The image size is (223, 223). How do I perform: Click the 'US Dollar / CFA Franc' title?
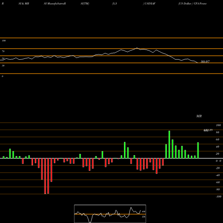192,4
